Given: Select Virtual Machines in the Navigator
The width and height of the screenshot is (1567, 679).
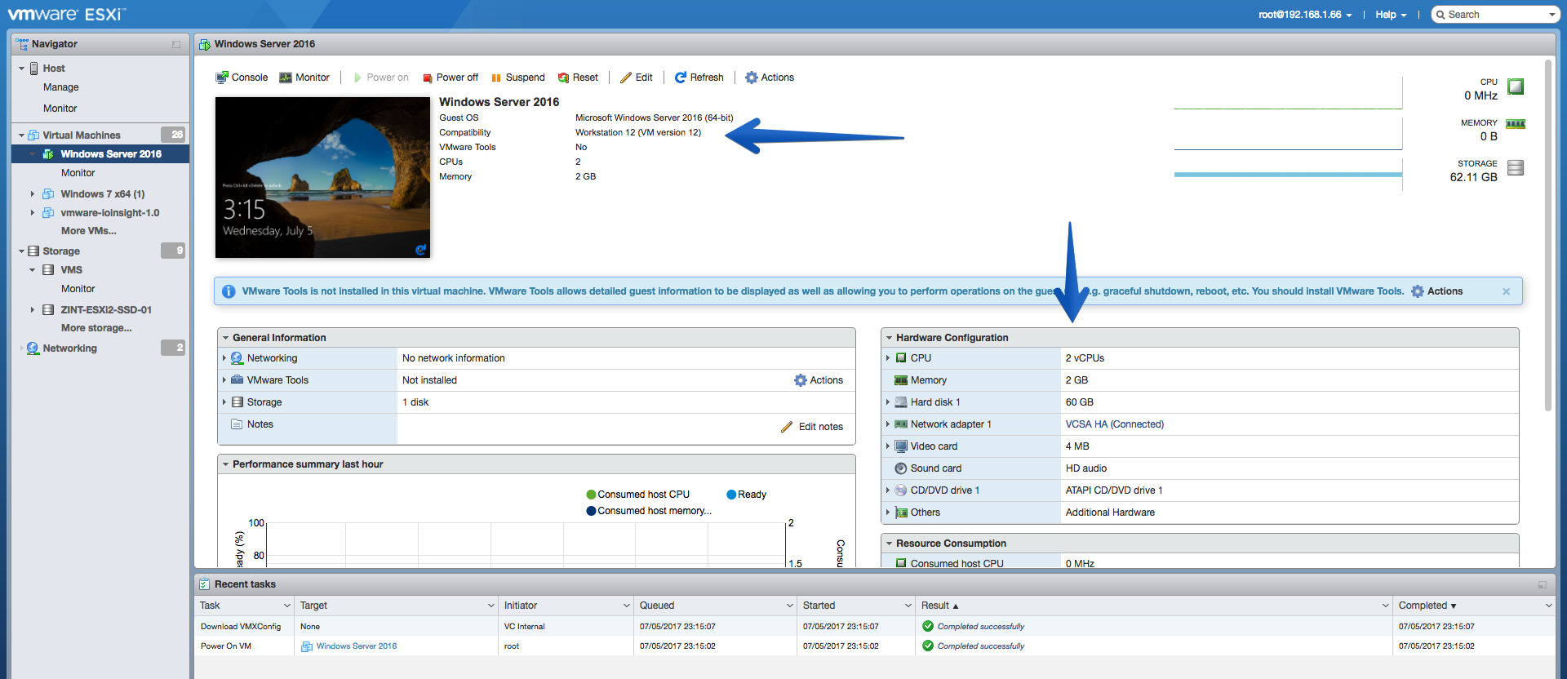Looking at the screenshot, I should (x=82, y=135).
